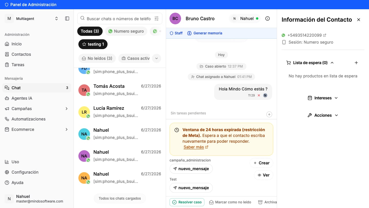Click the TA avatar of Tomás Acosta

(84, 90)
